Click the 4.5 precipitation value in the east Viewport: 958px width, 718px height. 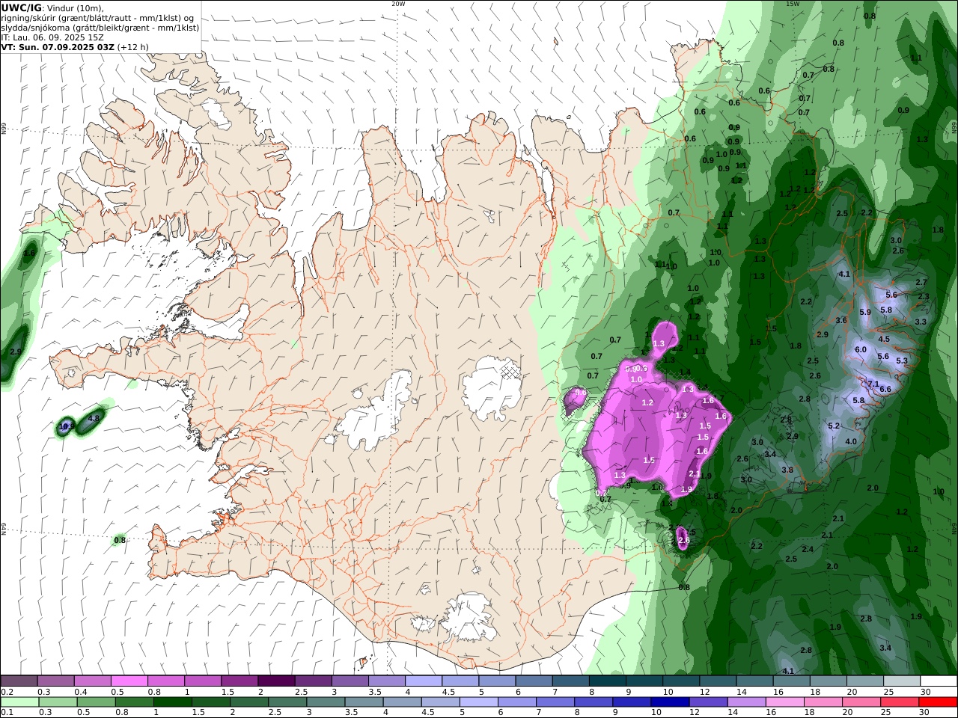click(884, 339)
